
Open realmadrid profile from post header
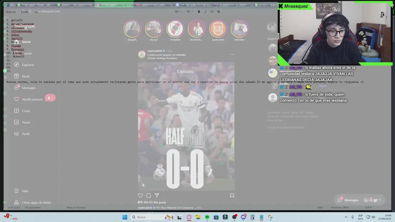[155, 51]
